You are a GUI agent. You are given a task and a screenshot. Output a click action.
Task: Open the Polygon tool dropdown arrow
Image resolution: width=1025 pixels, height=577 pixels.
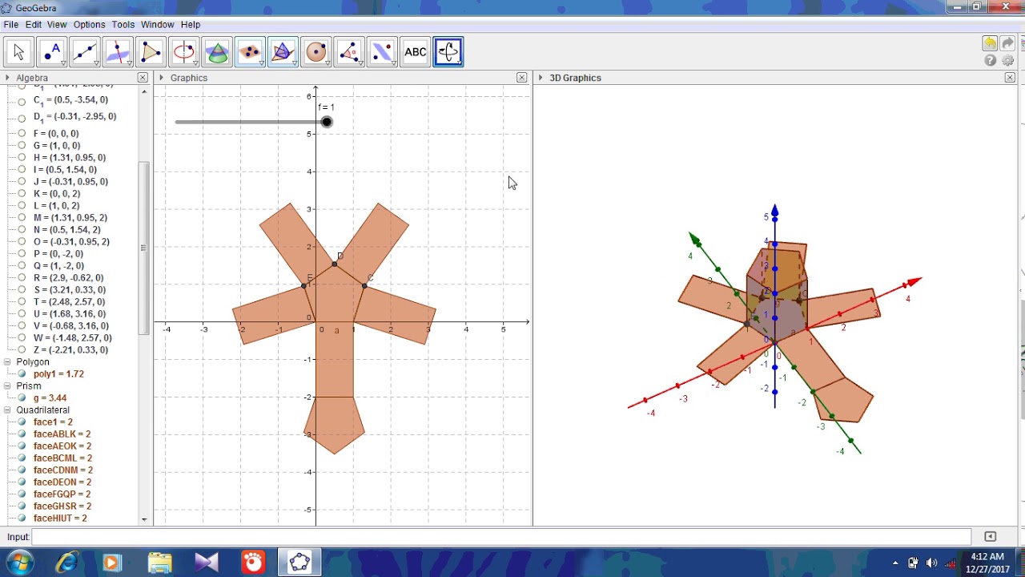tap(162, 63)
